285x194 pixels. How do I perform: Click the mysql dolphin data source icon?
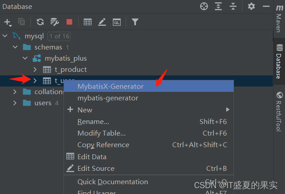(17, 36)
